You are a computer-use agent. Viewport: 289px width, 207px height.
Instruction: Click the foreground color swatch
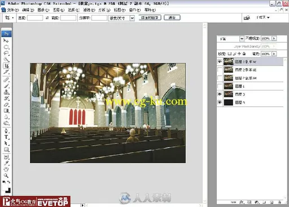pyautogui.click(x=5, y=187)
